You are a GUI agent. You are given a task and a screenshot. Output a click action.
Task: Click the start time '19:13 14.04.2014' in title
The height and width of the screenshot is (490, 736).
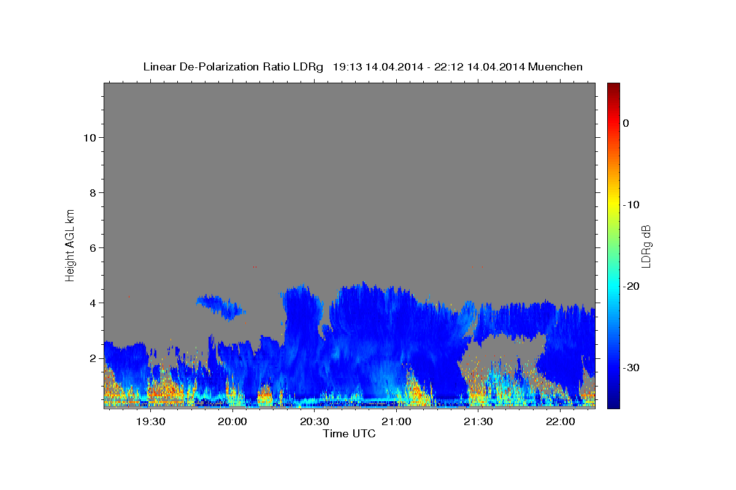378,67
